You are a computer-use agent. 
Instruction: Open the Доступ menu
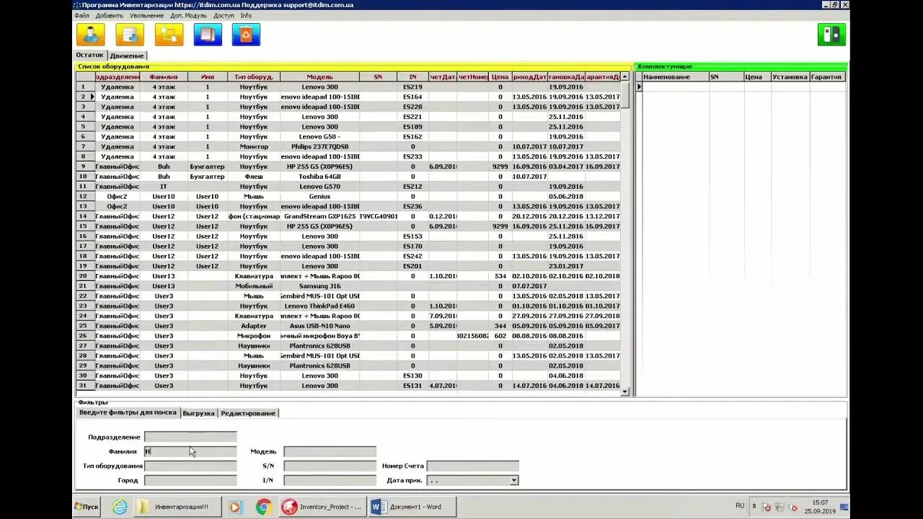(x=224, y=15)
